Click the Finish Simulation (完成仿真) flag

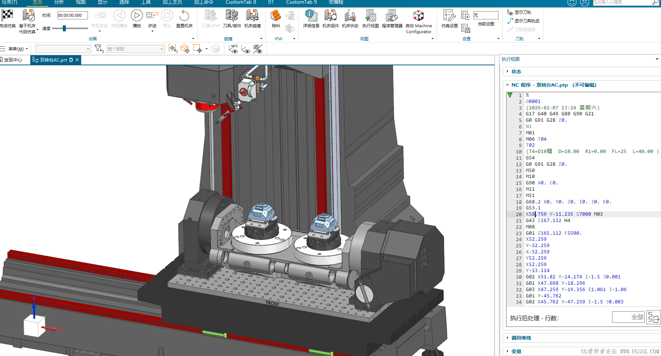7,16
